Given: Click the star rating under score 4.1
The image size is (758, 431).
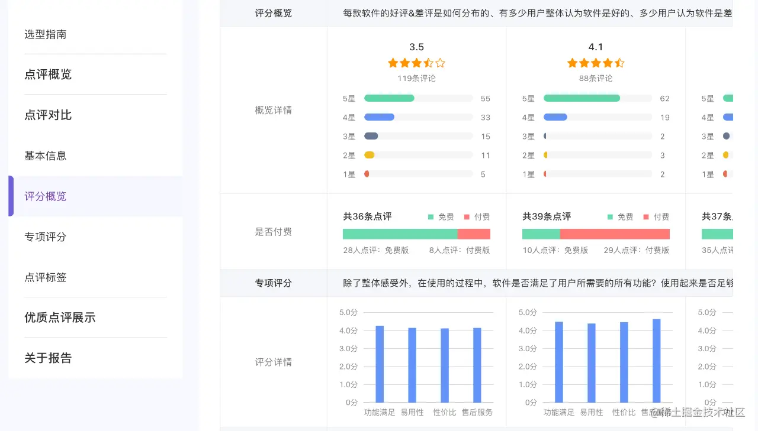Looking at the screenshot, I should click(x=596, y=63).
